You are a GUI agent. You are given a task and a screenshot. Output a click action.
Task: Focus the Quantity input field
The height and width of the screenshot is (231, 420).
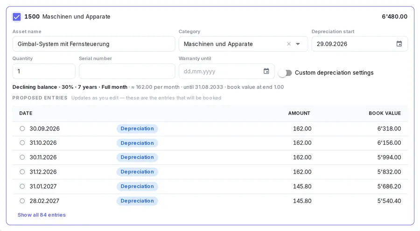tap(44, 71)
